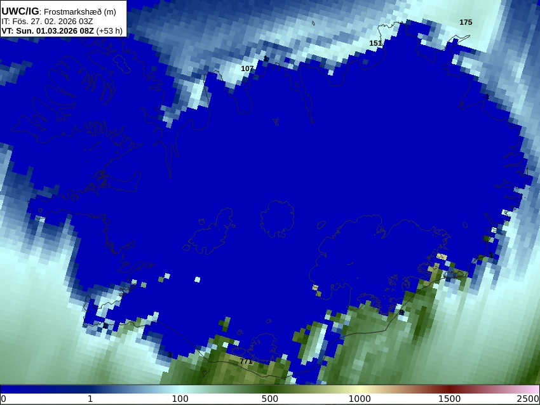The width and height of the screenshot is (540, 405).
Task: Click the colorbar tick label "500"
Action: coord(270,399)
